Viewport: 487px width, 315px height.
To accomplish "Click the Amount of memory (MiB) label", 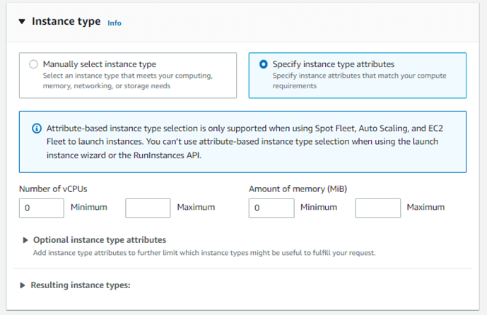I will 298,189.
